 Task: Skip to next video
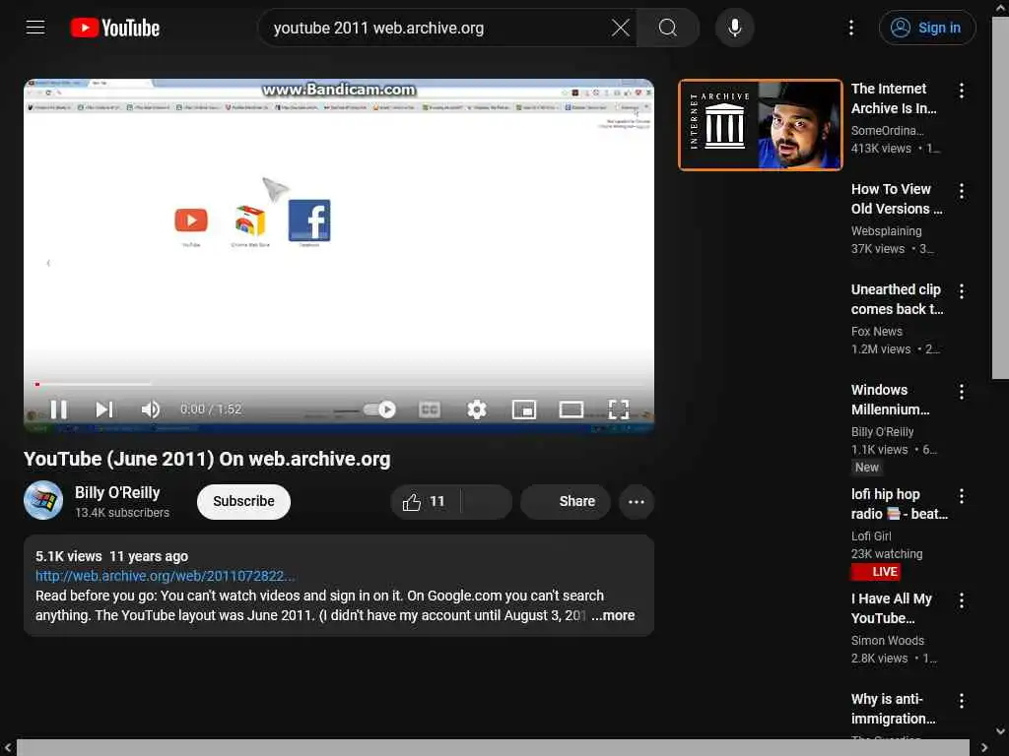click(104, 409)
